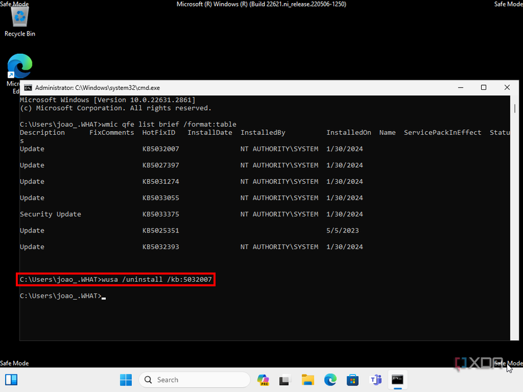Open File Explorer from taskbar
Screen dimensions: 523x392
click(307, 380)
